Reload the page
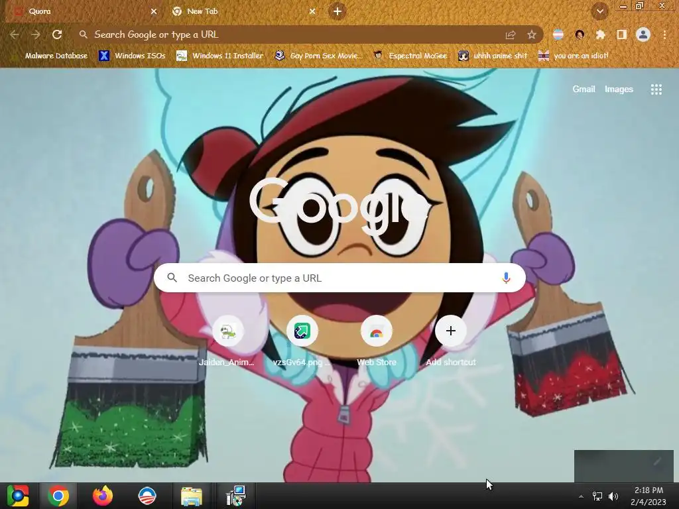679x509 pixels. (57, 34)
